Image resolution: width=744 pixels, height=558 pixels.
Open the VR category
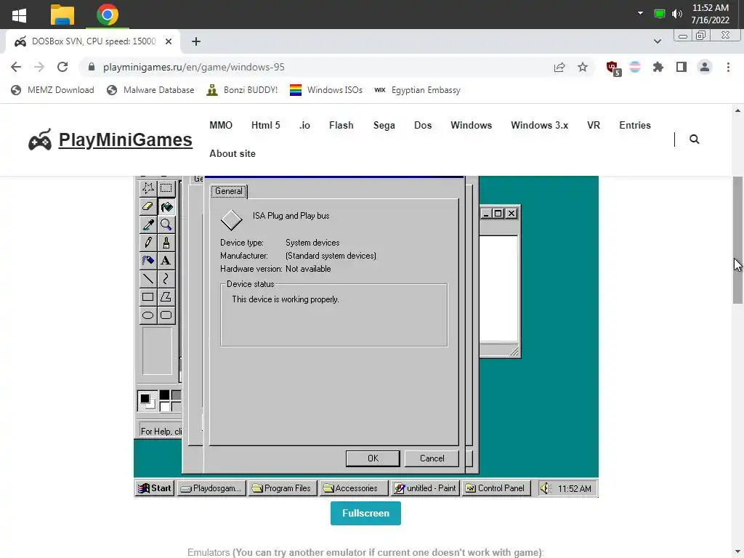(594, 125)
